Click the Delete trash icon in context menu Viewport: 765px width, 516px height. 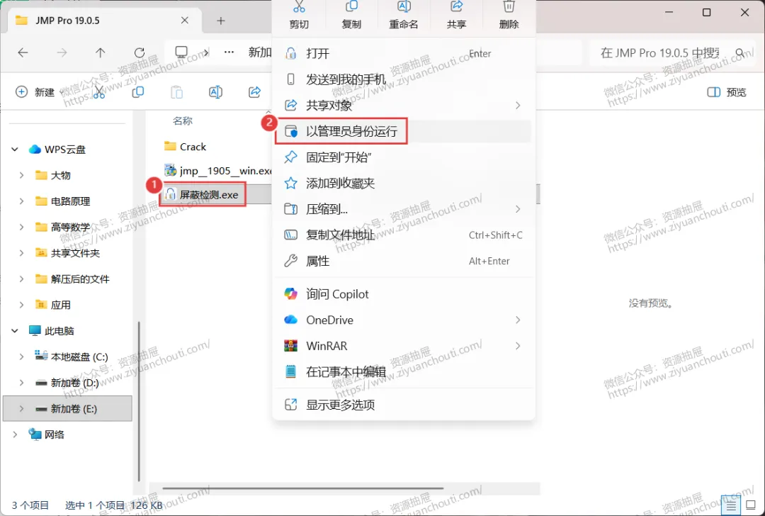pos(509,7)
